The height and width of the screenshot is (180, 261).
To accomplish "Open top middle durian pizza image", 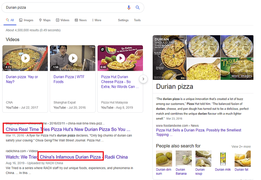I will [x=204, y=46].
